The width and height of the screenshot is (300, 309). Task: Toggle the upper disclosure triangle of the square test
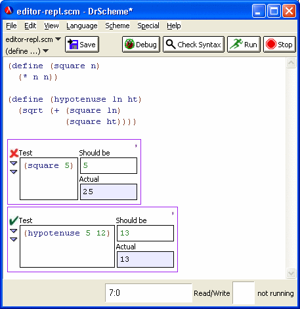pos(14,163)
